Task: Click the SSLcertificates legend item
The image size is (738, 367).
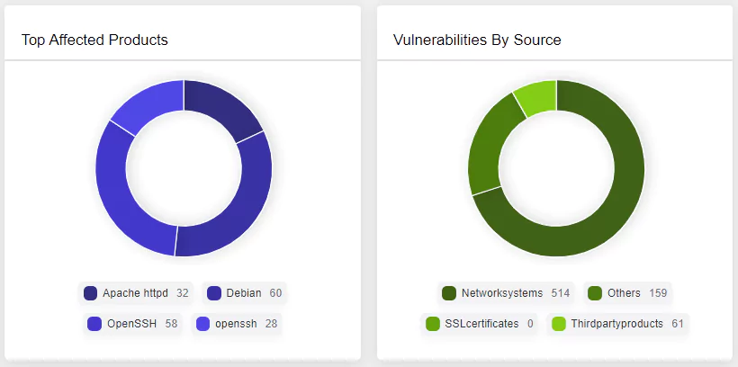Action: (479, 324)
